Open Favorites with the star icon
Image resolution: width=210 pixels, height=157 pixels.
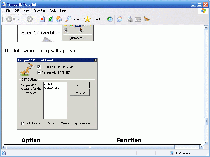(87, 19)
